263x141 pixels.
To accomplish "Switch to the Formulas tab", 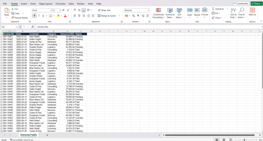I will click(x=60, y=4).
